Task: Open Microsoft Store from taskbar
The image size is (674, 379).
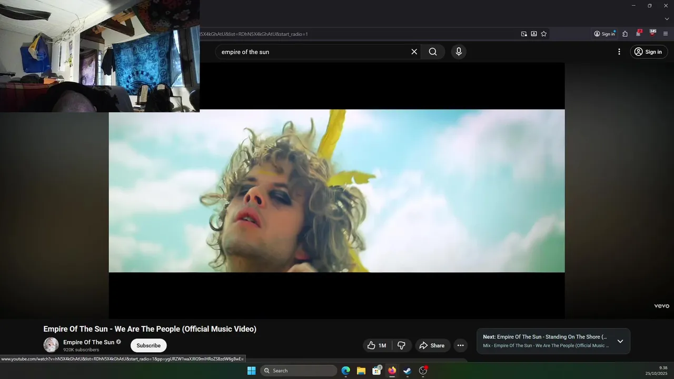Action: 376,371
